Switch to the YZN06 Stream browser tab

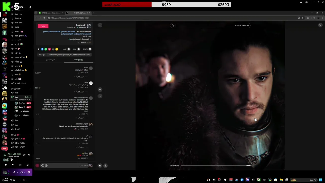51,13
